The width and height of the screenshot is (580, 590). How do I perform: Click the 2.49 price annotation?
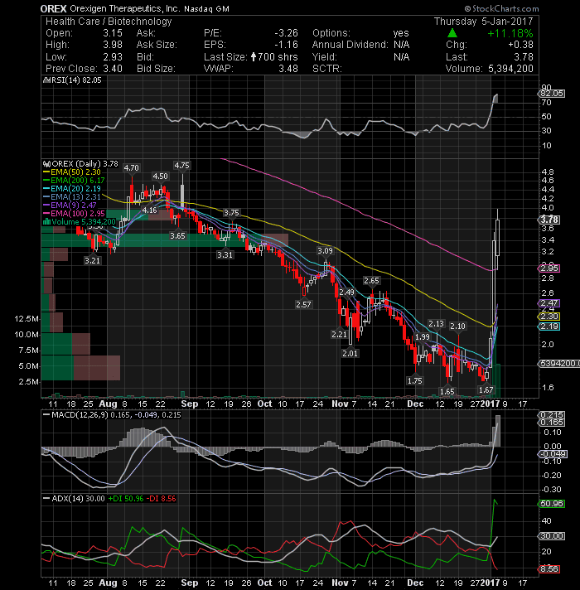[346, 293]
